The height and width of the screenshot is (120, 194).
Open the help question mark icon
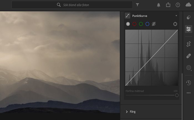[x=178, y=5]
